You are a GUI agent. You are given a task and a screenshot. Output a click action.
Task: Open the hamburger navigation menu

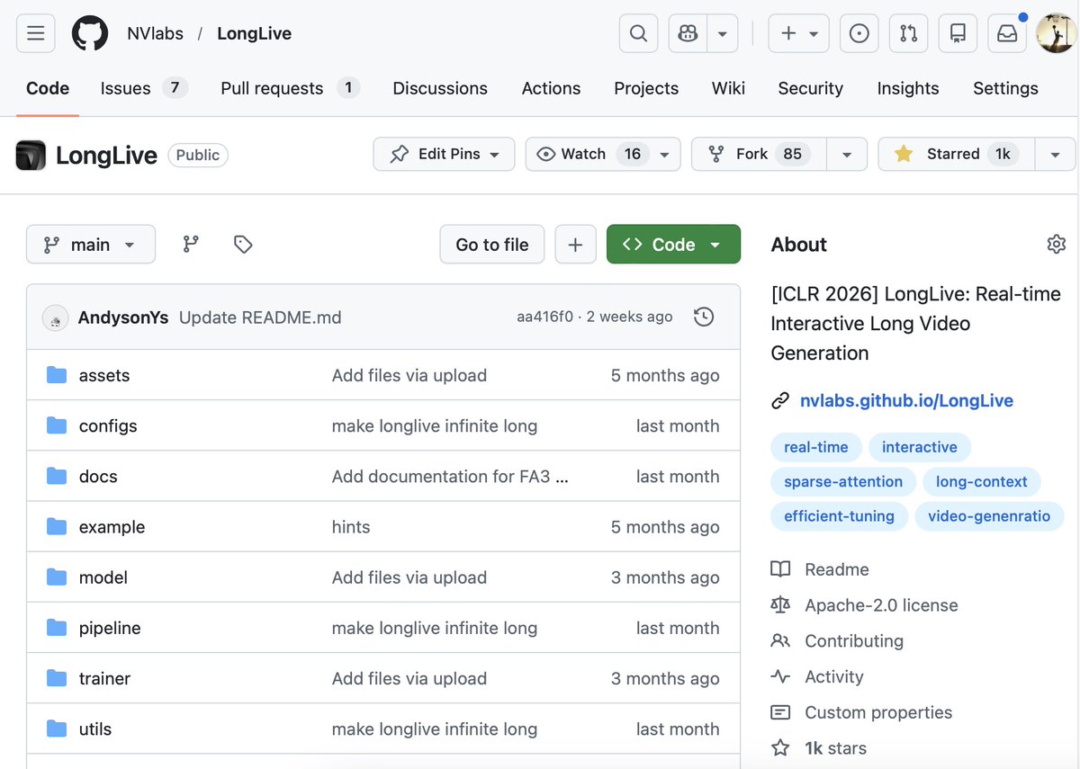36,33
